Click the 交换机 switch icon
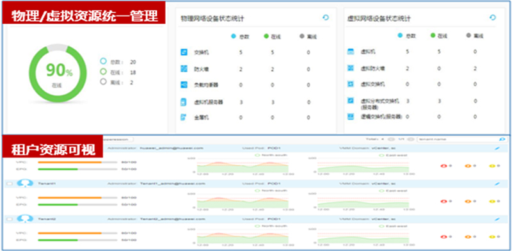 184,52
